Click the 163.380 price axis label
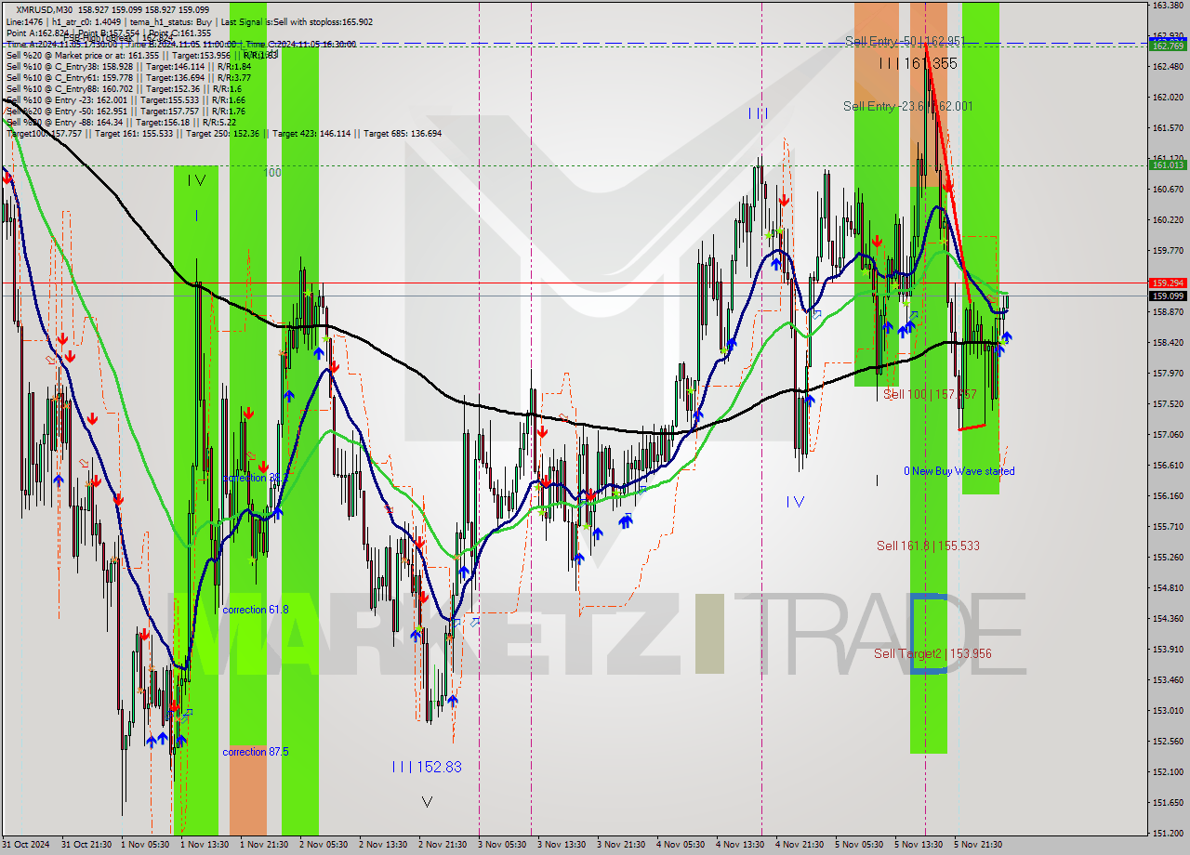Screen dimensions: 1190x855 1168,6
